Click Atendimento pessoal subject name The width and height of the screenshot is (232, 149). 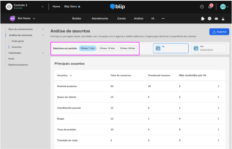pyautogui.click(x=69, y=108)
